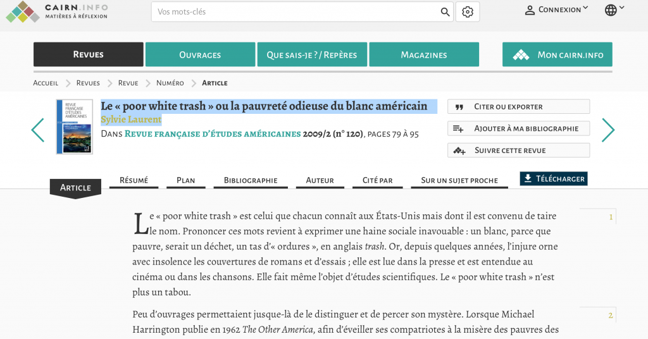The image size is (648, 339).
Task: Open the Ouvrages section
Action: click(x=200, y=55)
